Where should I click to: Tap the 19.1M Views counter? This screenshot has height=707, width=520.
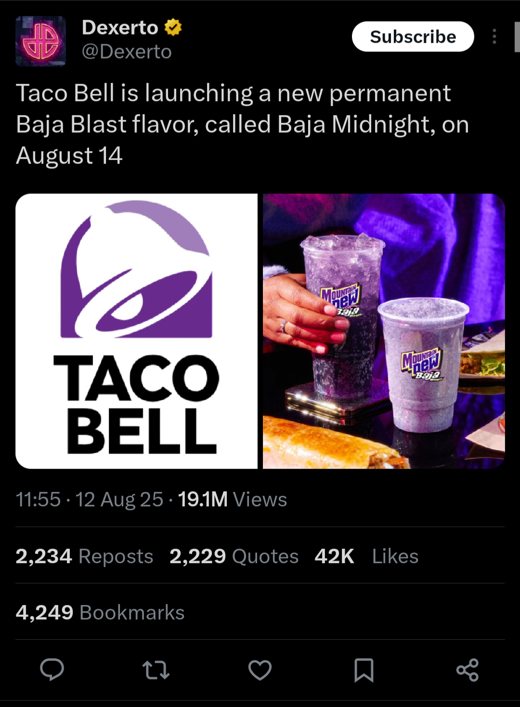point(233,500)
